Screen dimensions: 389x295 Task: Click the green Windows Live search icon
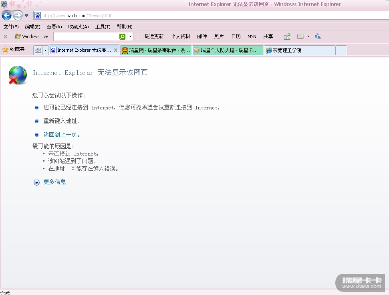tap(122, 36)
